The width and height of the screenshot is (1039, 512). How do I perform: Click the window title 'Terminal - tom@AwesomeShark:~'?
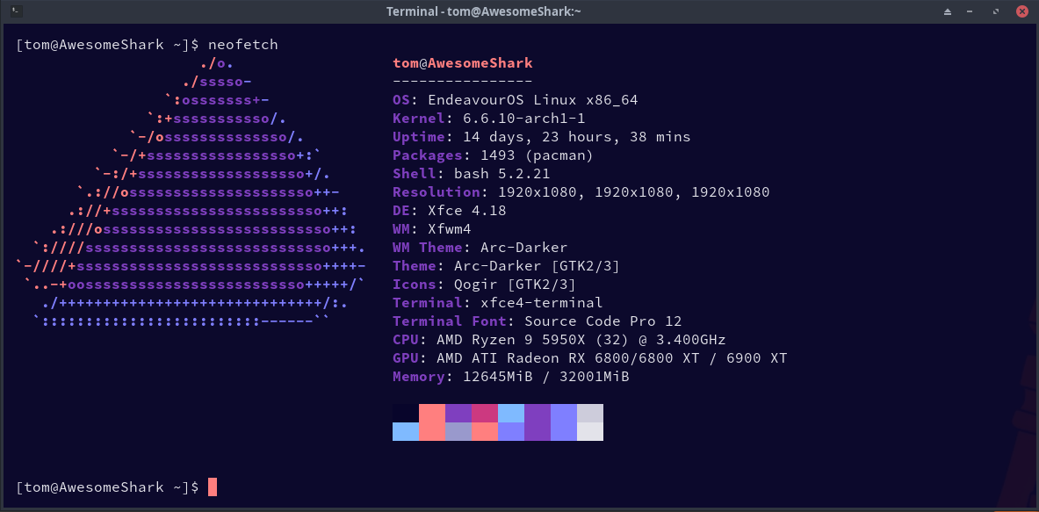point(484,12)
